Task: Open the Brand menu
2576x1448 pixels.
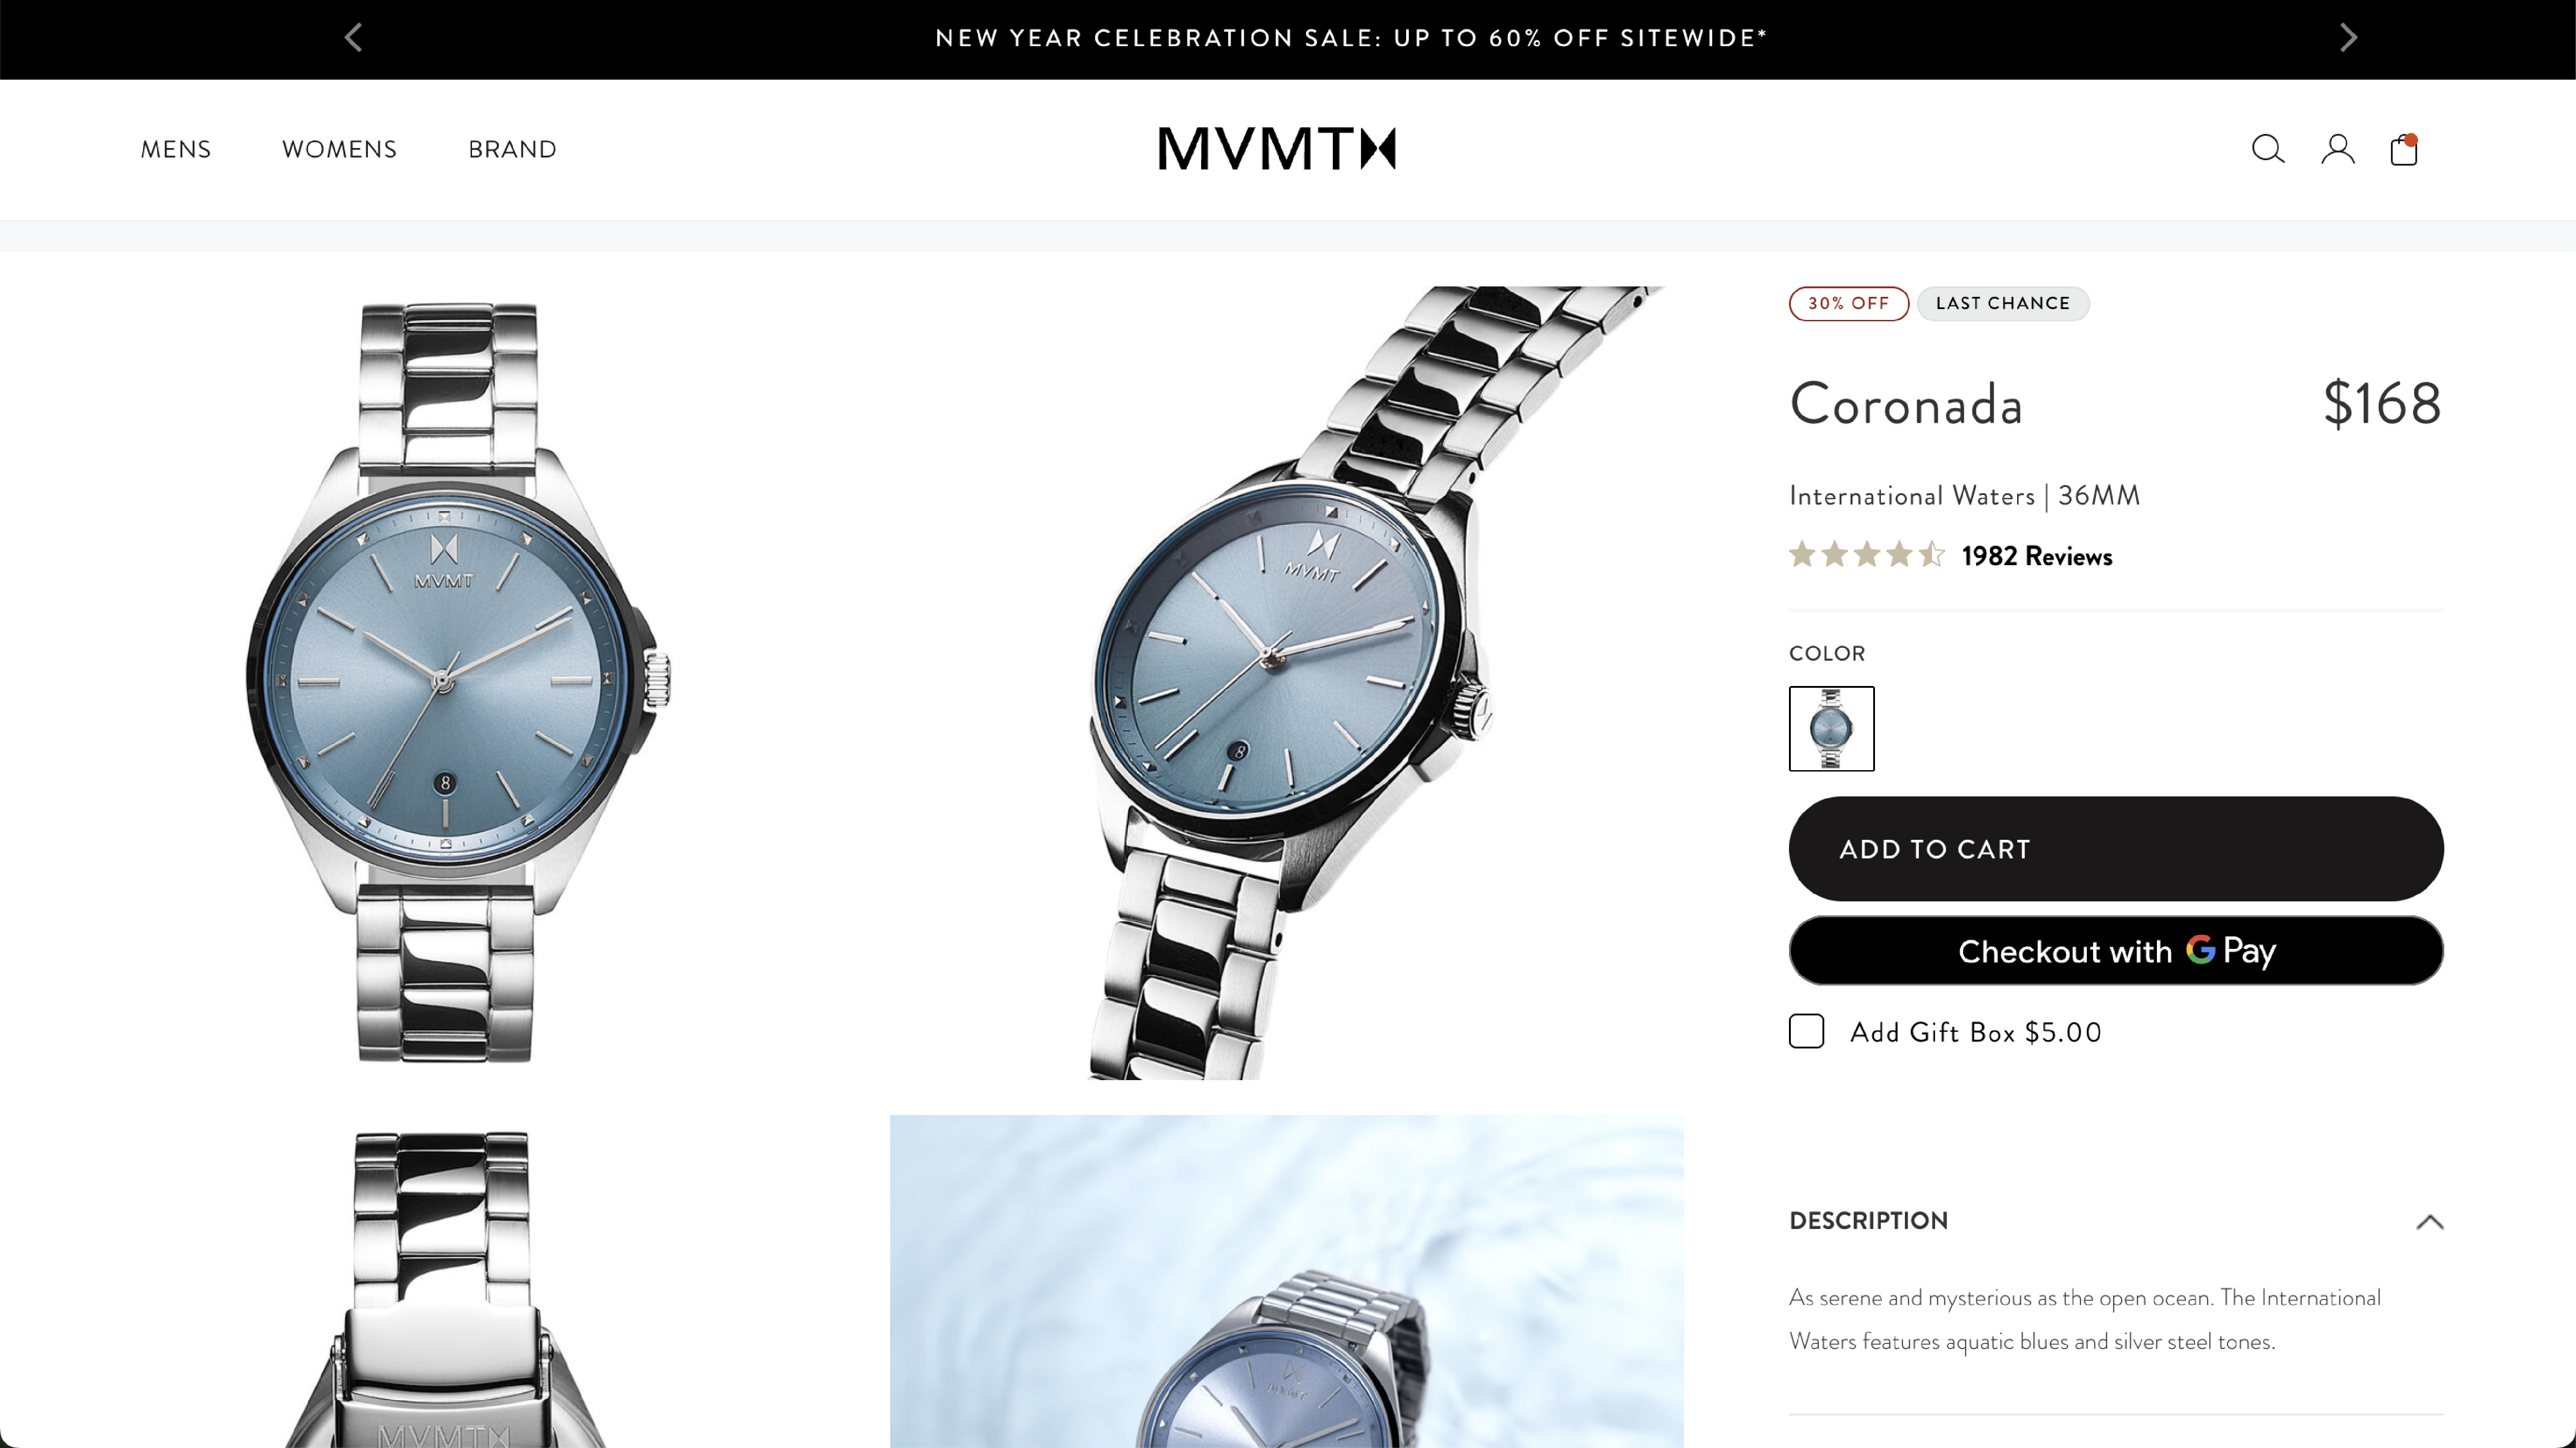Action: [512, 149]
